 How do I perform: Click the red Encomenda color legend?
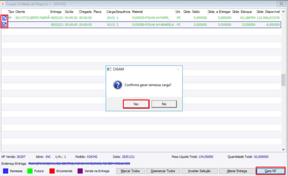tap(52, 171)
